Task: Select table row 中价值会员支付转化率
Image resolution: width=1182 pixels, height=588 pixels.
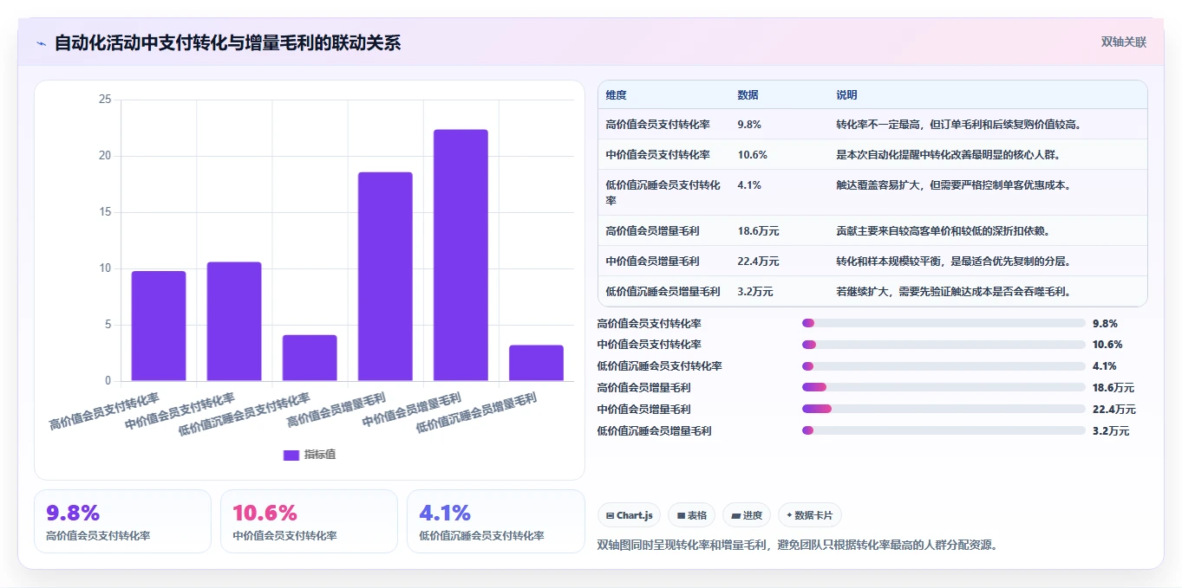Action: (x=872, y=155)
